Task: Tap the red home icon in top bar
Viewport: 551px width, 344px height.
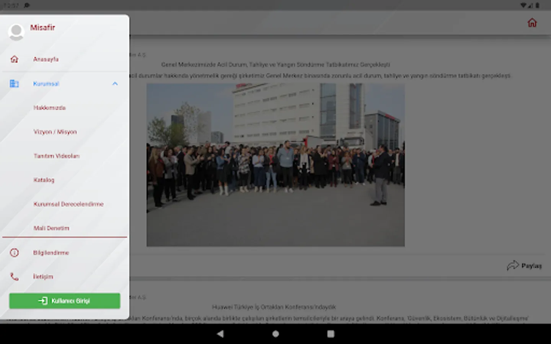Action: tap(532, 23)
